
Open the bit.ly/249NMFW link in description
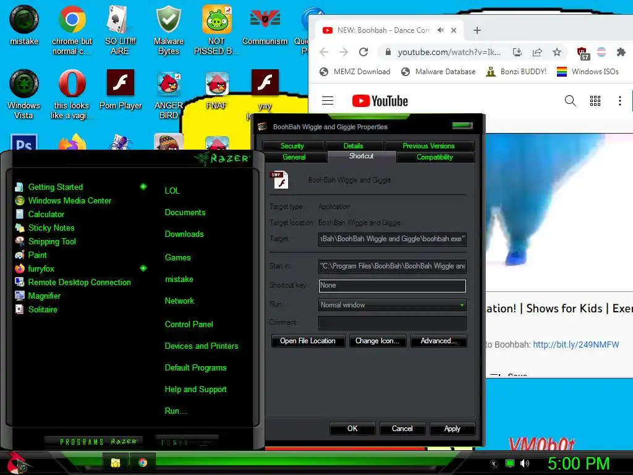click(x=576, y=344)
